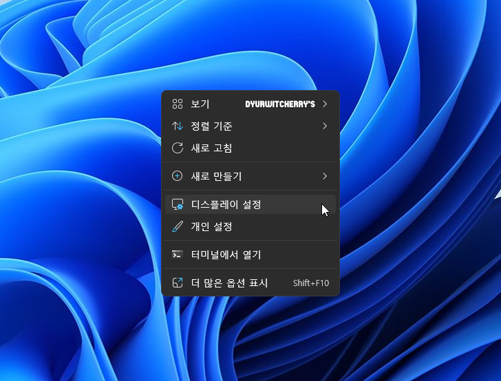Click the 더 많은 옵션 표시 expand icon
The height and width of the screenshot is (381, 501).
click(178, 283)
